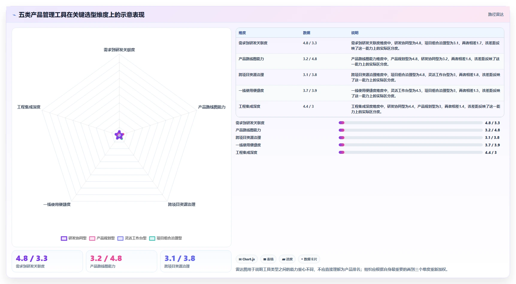Click the 维度 column header
Image resolution: width=516 pixels, height=284 pixels.
coord(242,33)
